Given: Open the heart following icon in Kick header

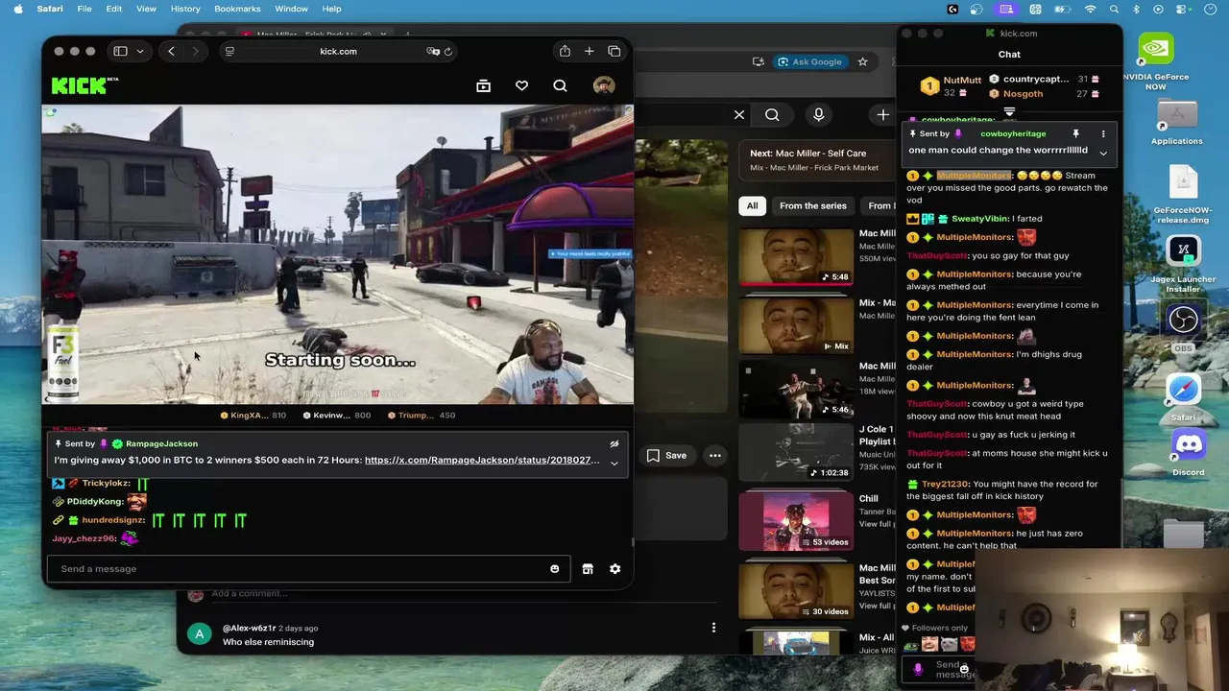Looking at the screenshot, I should click(x=521, y=85).
